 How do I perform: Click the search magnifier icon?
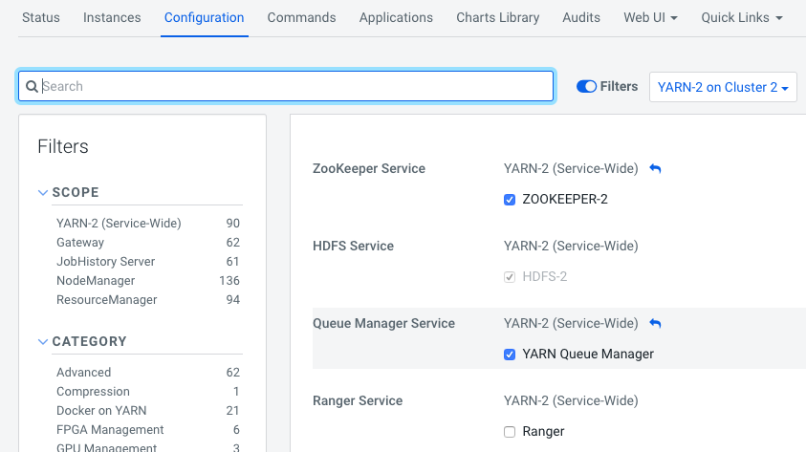pyautogui.click(x=32, y=86)
